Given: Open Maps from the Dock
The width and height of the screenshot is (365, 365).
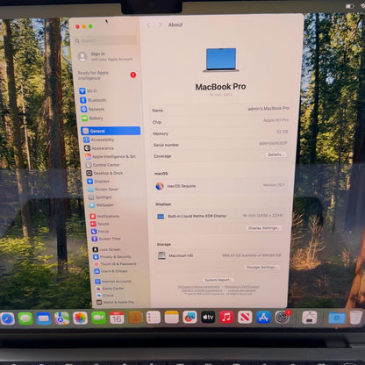Looking at the screenshot, I should pos(61,318).
